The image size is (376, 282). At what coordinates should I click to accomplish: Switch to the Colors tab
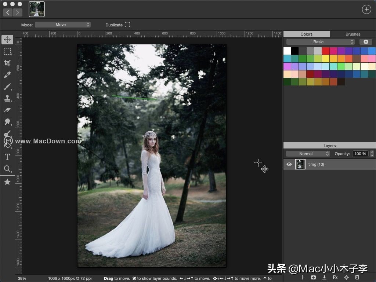[306, 34]
